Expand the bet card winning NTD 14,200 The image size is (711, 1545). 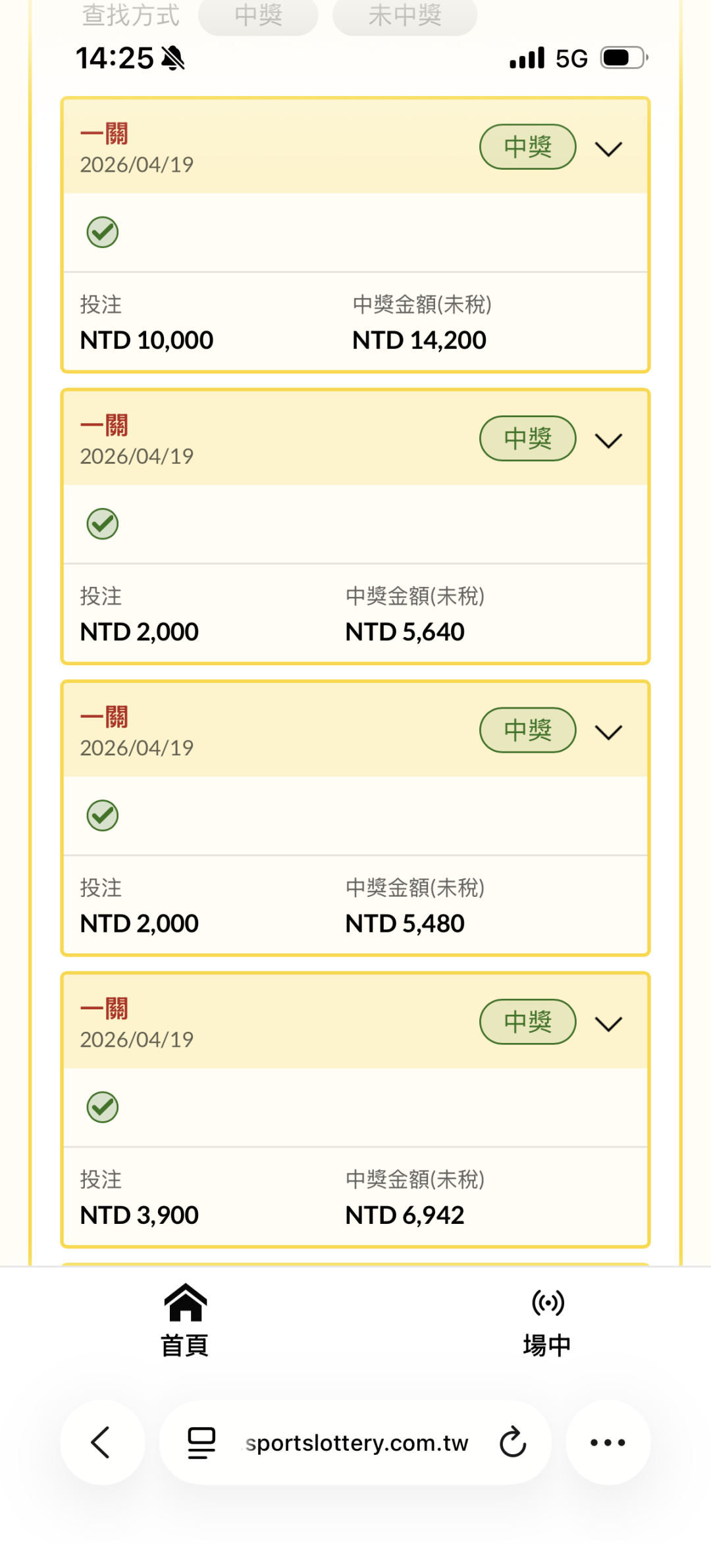[x=608, y=149]
